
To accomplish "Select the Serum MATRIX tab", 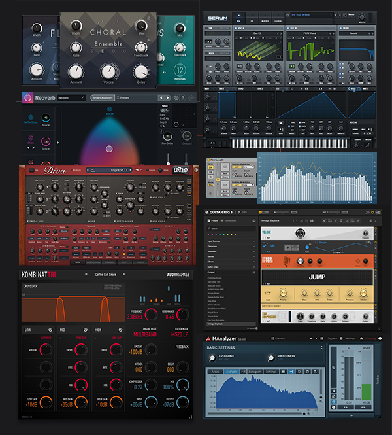I will point(265,18).
